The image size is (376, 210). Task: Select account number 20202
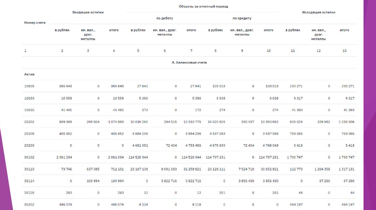29,122
